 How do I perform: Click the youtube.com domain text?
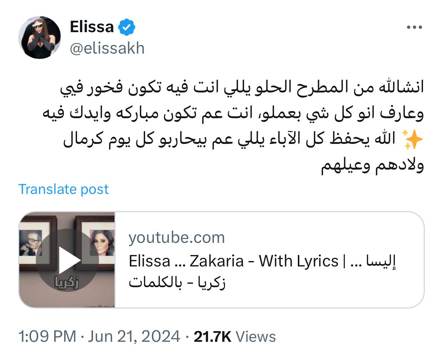pos(177,238)
